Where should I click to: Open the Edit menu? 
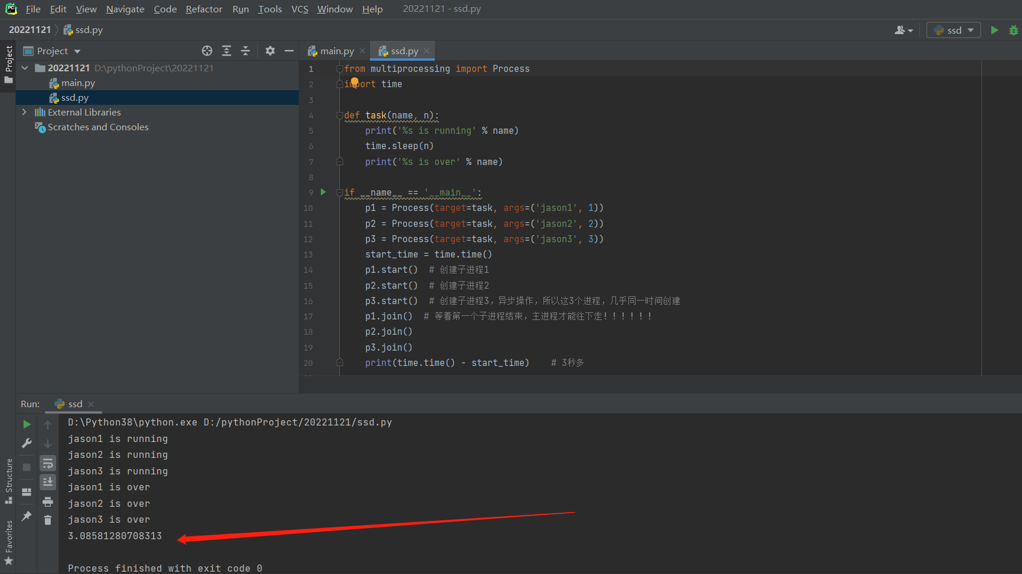[x=58, y=9]
